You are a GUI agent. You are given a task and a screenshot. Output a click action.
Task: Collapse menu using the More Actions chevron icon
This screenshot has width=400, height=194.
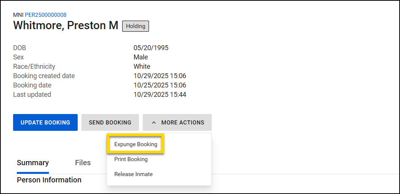[x=154, y=123]
